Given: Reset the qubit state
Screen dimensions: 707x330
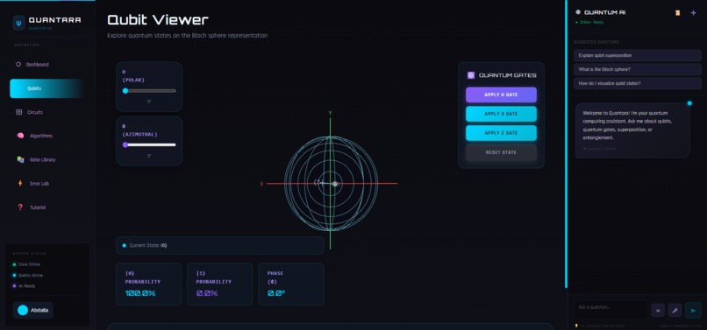Looking at the screenshot, I should pos(501,152).
